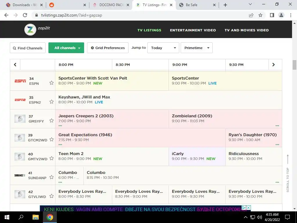Image resolution: width=297 pixels, height=223 pixels.
Task: Click the GTCM2WD placeholder channel thumbnail
Action: 20,138
